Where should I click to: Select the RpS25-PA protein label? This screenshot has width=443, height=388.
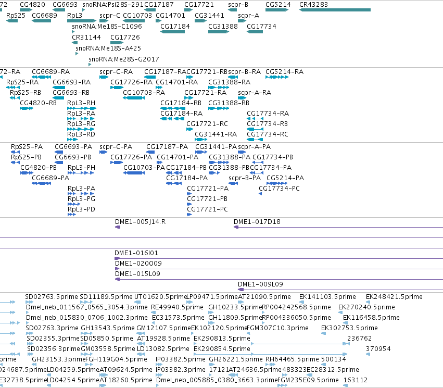click(x=27, y=147)
